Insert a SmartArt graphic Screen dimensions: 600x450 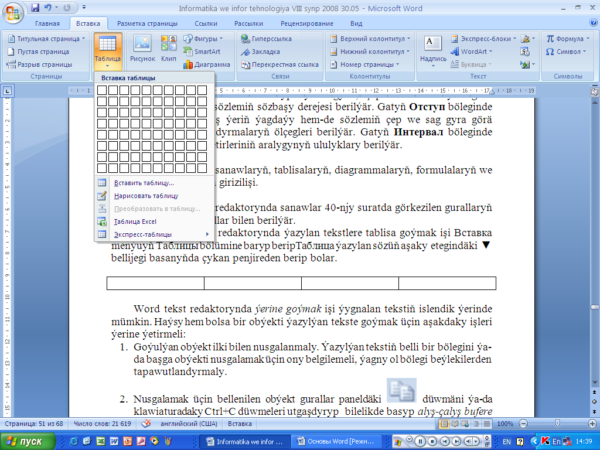coord(202,52)
